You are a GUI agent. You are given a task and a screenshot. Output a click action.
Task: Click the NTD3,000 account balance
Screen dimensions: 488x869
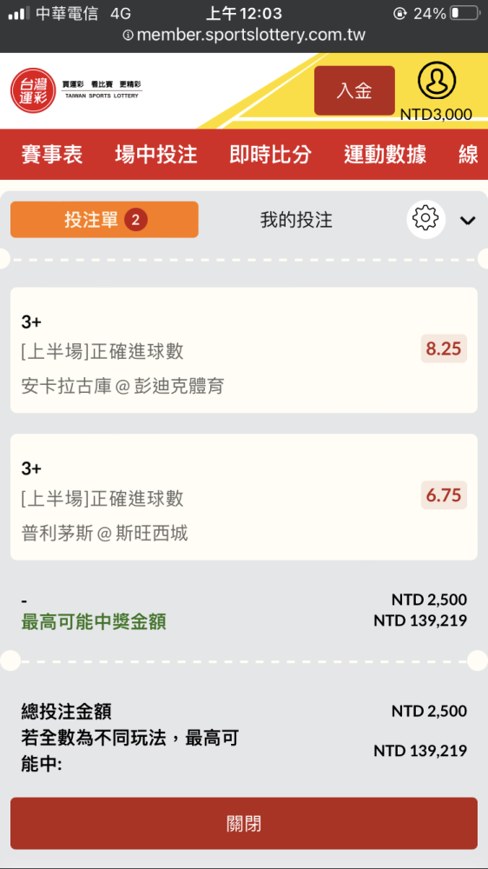tap(437, 114)
